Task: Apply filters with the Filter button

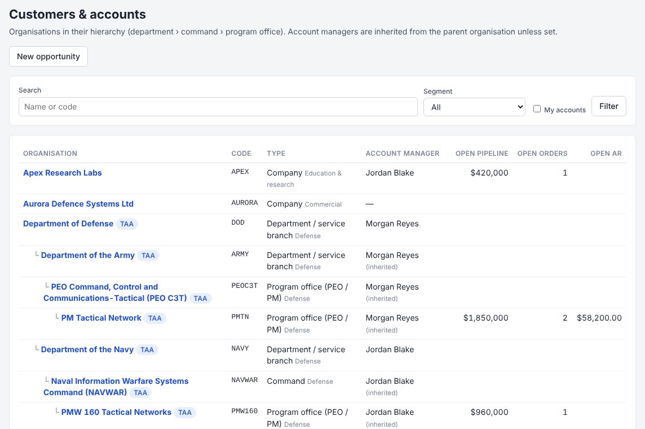Action: (x=609, y=106)
